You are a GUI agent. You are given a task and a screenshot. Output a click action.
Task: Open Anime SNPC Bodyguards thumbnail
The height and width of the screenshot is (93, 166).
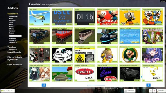click(x=40, y=74)
